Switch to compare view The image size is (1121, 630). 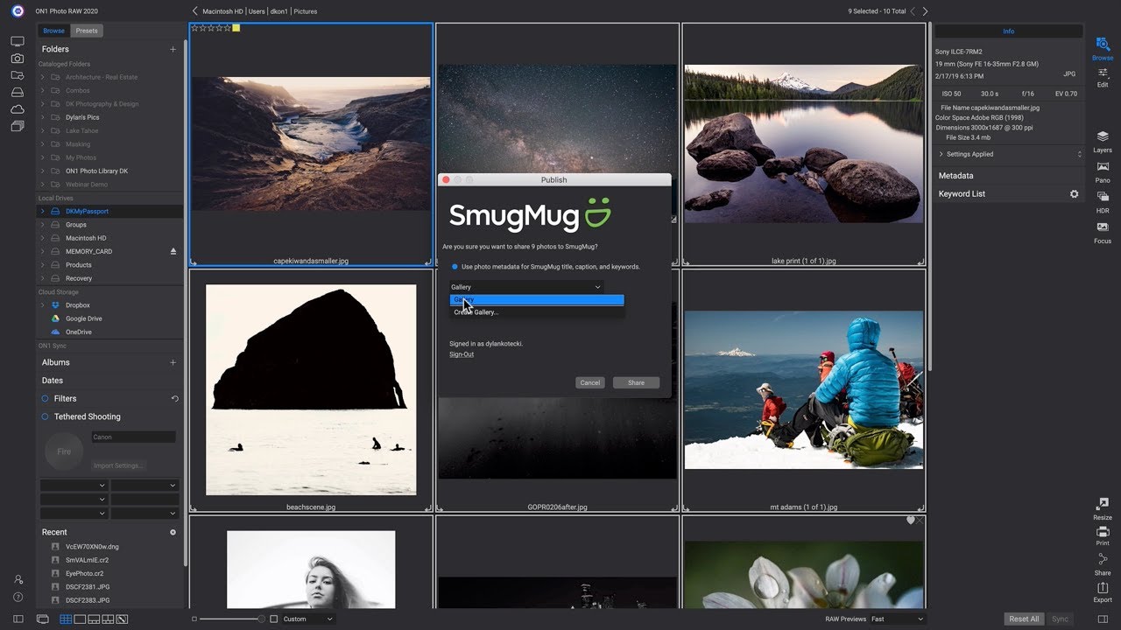108,619
